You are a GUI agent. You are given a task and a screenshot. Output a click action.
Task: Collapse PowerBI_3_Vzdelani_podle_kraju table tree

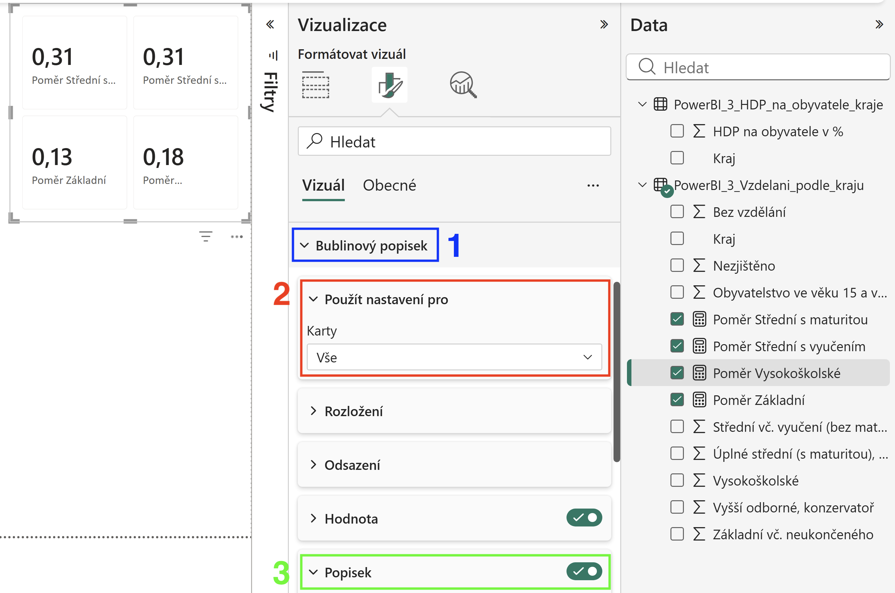click(x=642, y=185)
